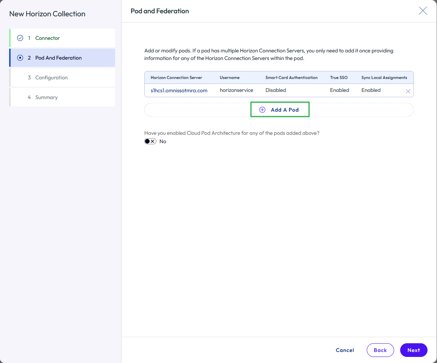Click the Horizon Connection Server column header
Screen dimensions: 437x363
tap(176, 77)
